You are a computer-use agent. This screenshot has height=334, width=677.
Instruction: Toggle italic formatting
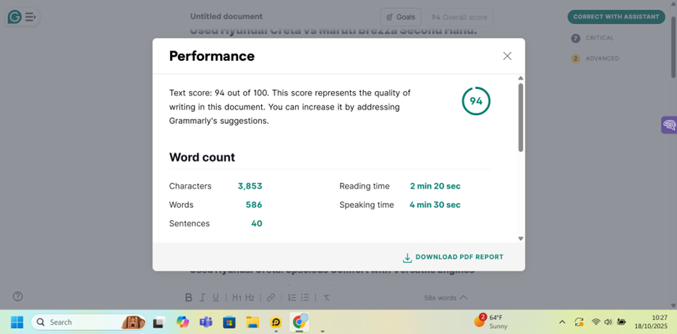(x=203, y=297)
